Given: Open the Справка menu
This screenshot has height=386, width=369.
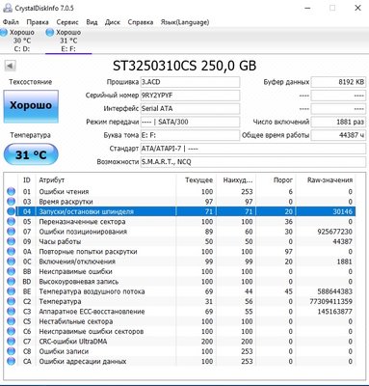Looking at the screenshot, I should point(141,22).
